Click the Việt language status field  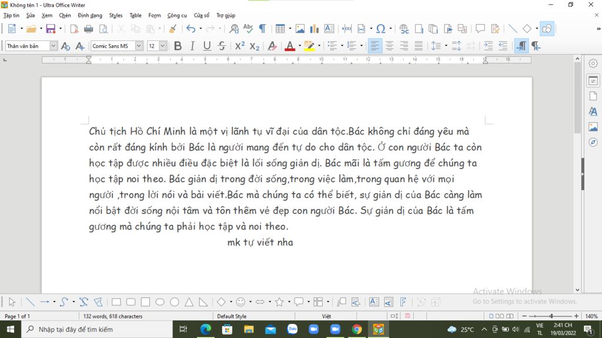pyautogui.click(x=326, y=316)
